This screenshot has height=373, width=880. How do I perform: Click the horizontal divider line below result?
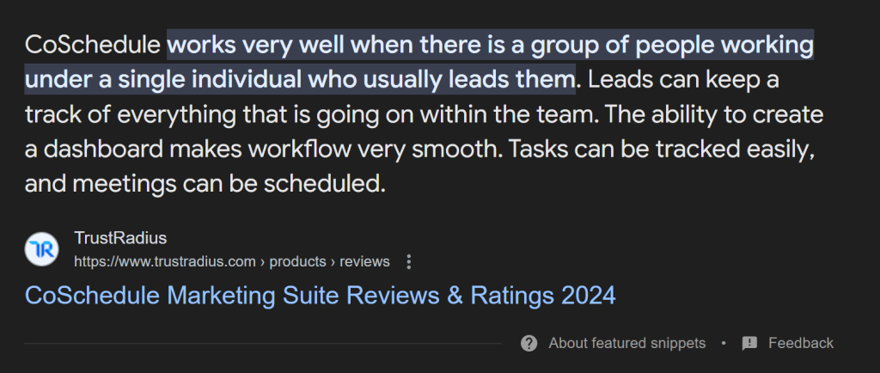tap(263, 343)
